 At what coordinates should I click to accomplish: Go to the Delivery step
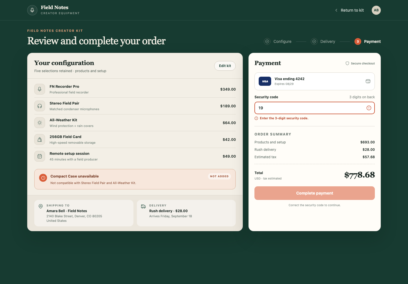click(323, 41)
